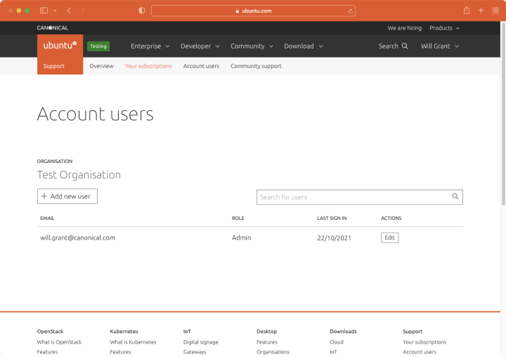The image size is (506, 357).
Task: Click the ubuntu.com address bar
Action: pyautogui.click(x=253, y=11)
